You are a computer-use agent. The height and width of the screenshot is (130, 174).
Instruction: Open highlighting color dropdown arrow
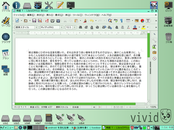(x=148, y=27)
